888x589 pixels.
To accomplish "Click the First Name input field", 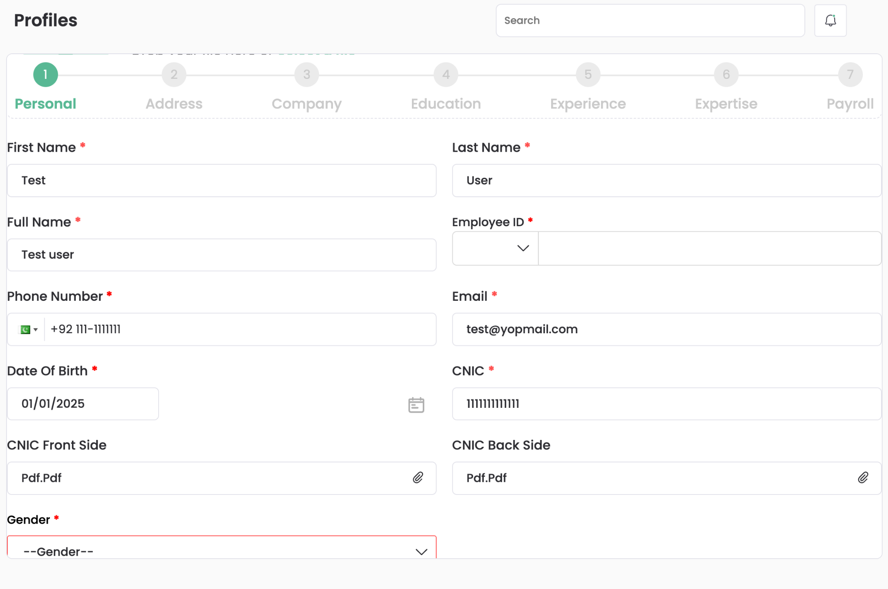I will coord(222,180).
